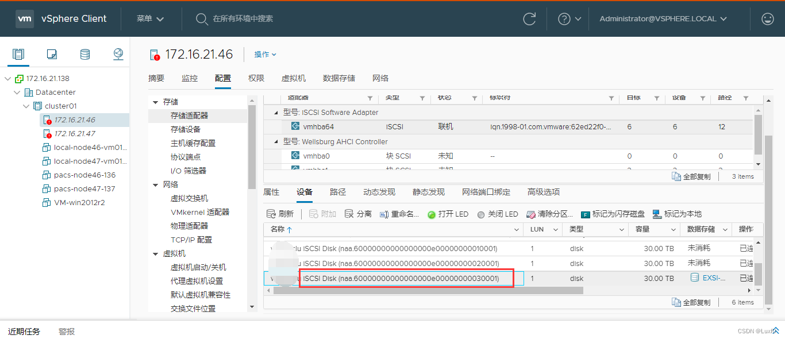This screenshot has height=339, width=785.
Task: Click the refresh (刷新) devices button
Action: click(280, 214)
